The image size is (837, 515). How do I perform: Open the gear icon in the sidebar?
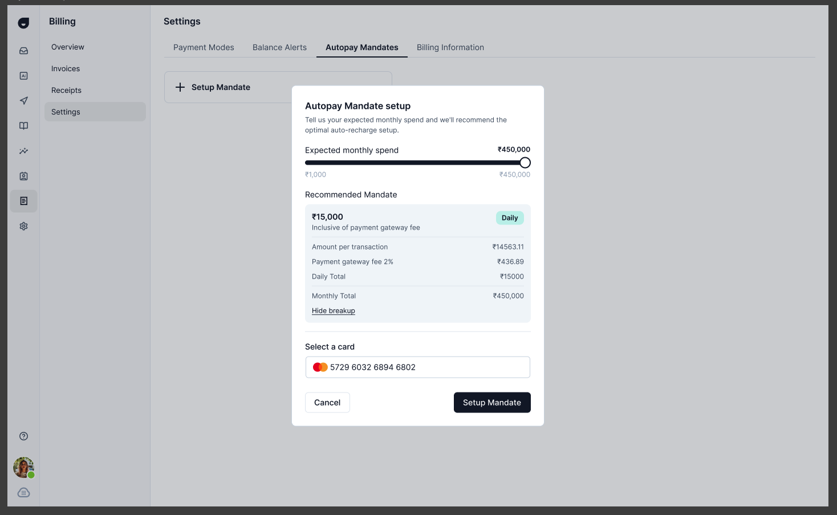click(23, 226)
